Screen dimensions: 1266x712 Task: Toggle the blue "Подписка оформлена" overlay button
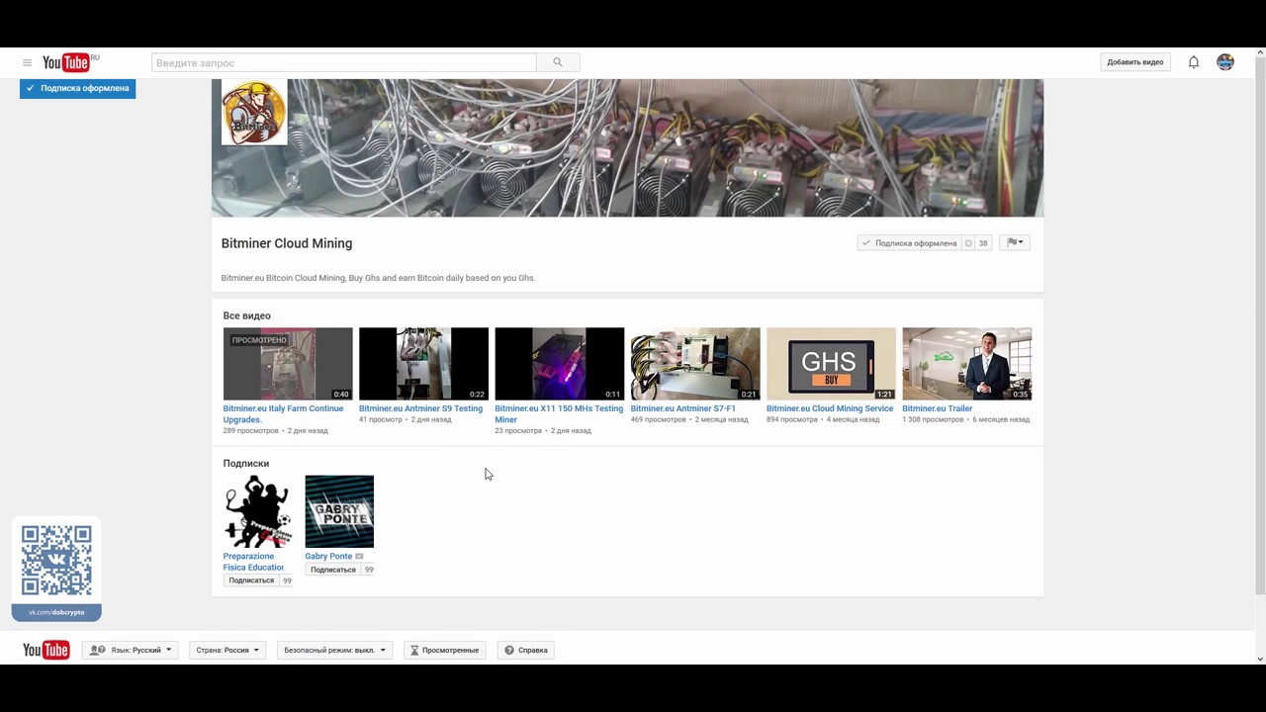[77, 88]
